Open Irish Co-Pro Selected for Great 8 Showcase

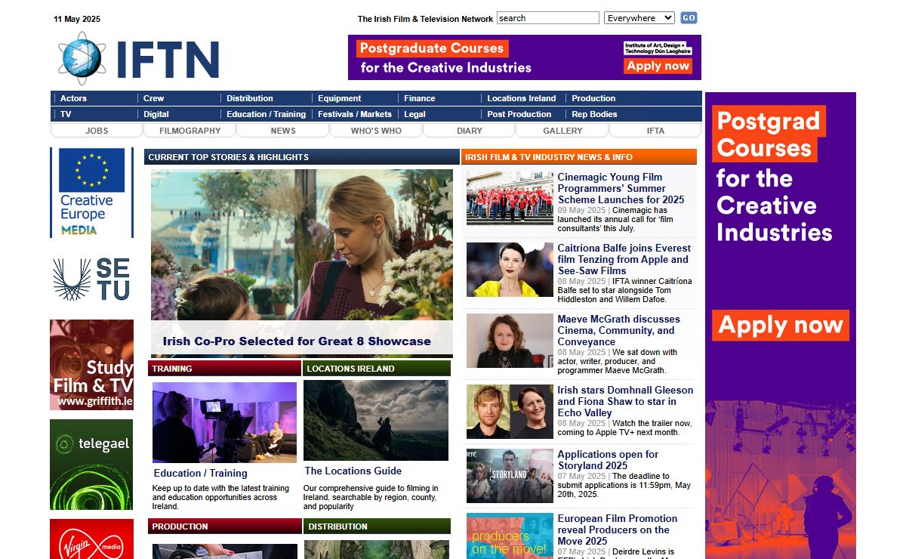(x=297, y=341)
